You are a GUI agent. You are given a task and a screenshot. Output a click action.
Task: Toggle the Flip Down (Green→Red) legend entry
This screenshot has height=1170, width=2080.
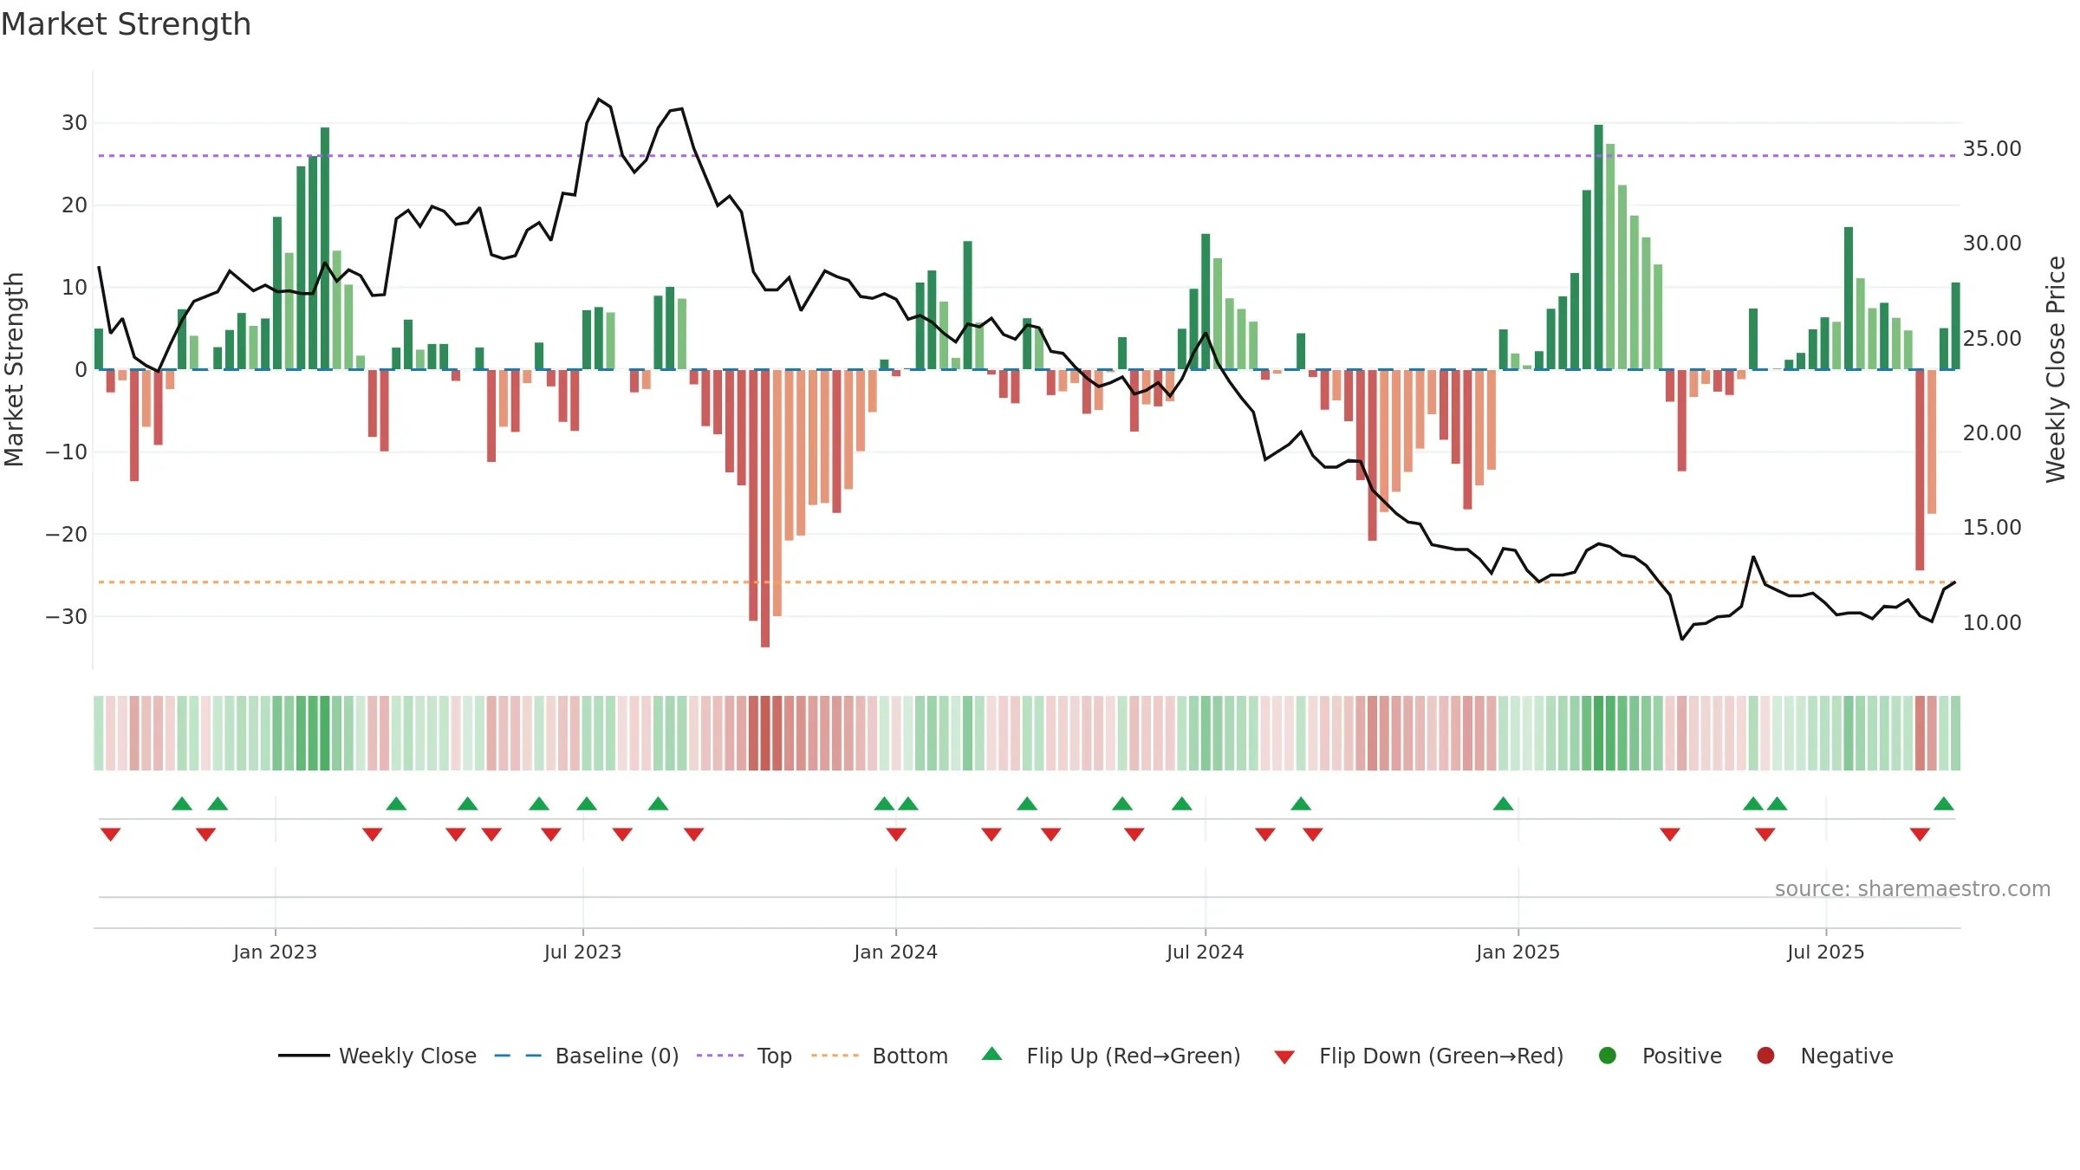[x=1419, y=1056]
